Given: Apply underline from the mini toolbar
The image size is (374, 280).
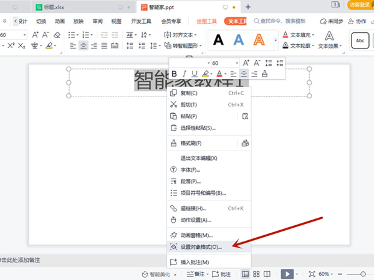Looking at the screenshot, I should coord(193,74).
